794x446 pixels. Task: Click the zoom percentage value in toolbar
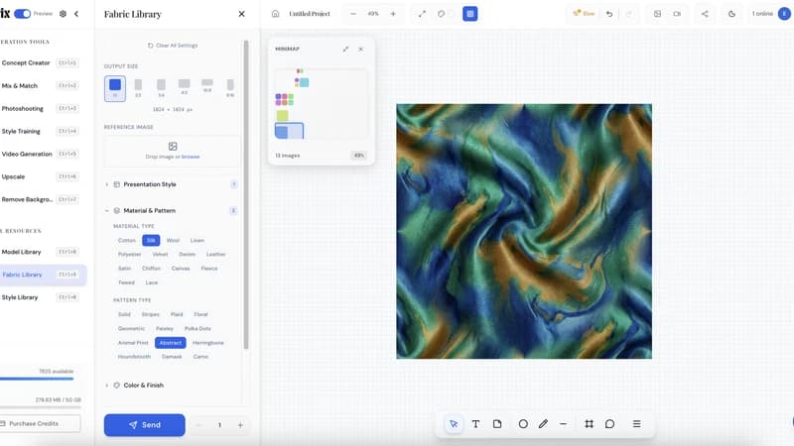tap(373, 14)
